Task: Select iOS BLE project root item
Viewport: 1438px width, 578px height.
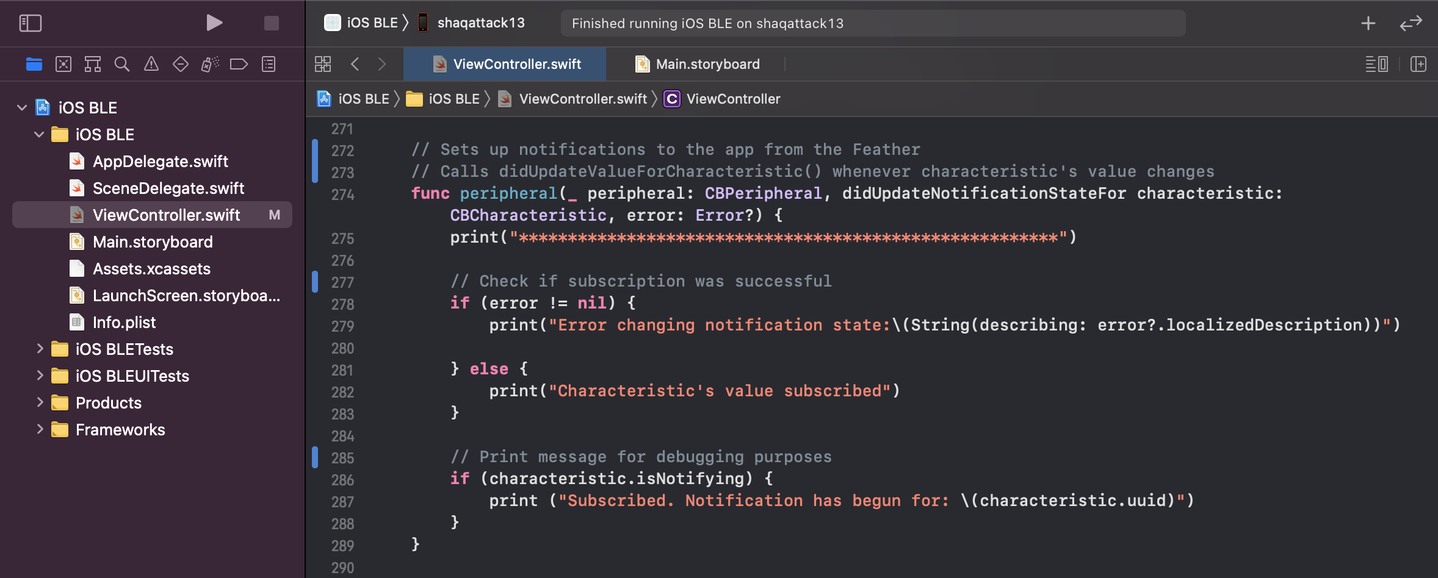Action: 153,108
